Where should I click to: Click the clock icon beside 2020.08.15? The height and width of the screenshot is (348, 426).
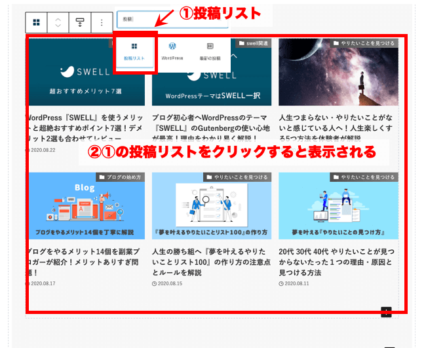click(154, 284)
